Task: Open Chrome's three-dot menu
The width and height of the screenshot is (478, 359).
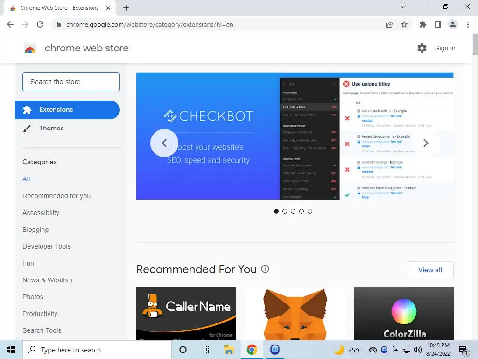Action: pos(468,24)
